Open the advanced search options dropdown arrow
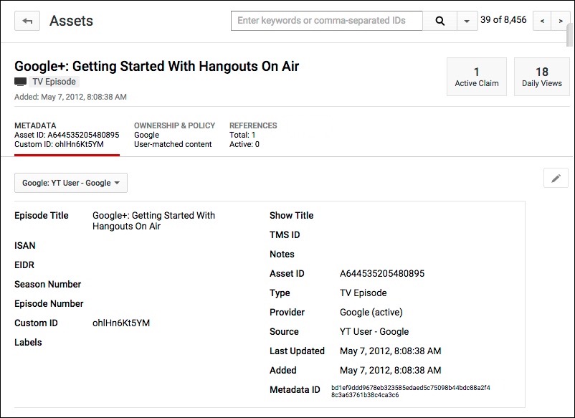The image size is (575, 418). click(x=467, y=21)
